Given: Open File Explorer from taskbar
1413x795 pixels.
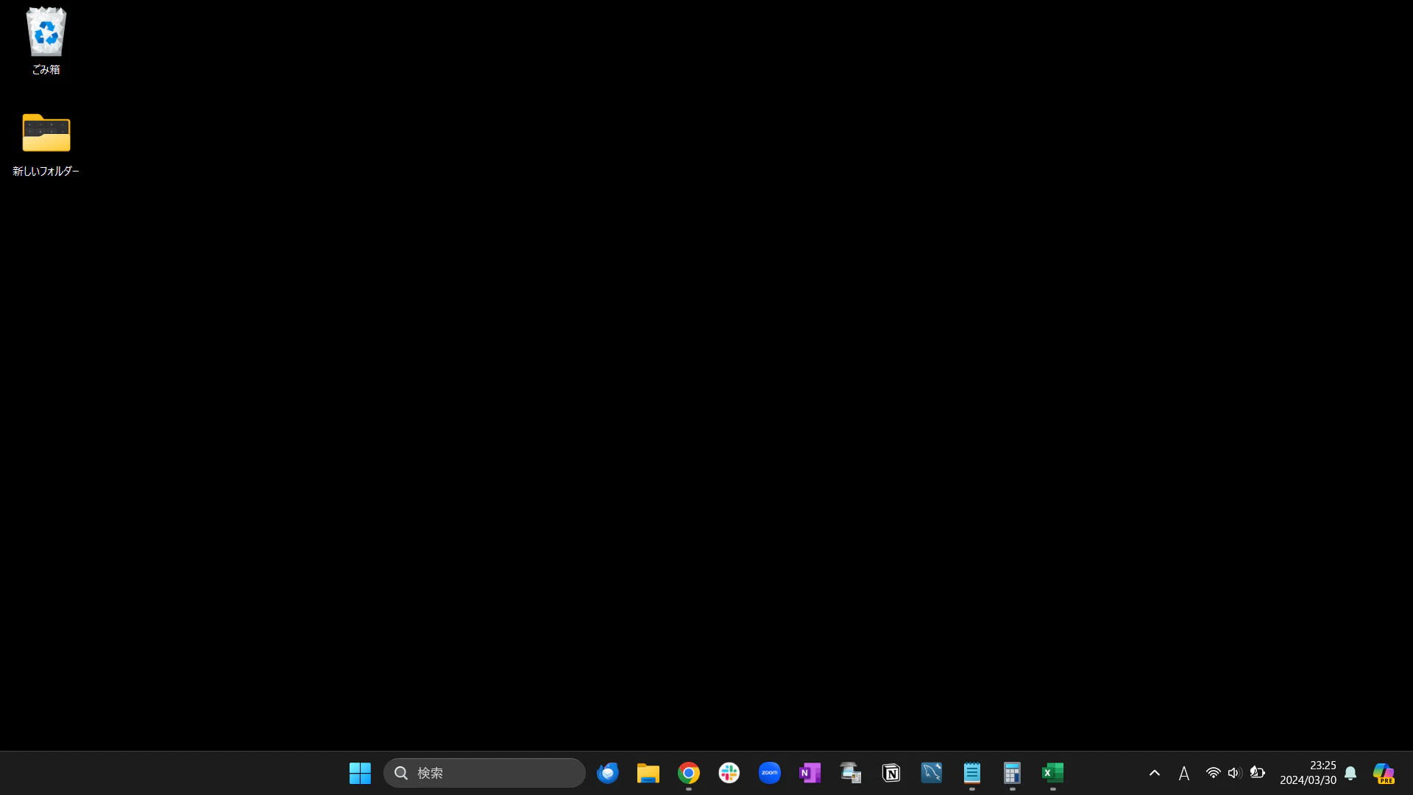Looking at the screenshot, I should [x=648, y=773].
